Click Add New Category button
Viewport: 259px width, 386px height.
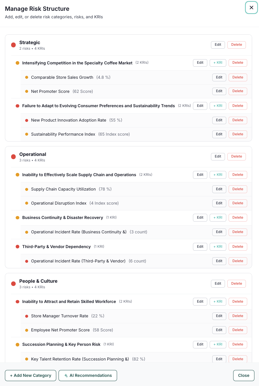point(30,376)
